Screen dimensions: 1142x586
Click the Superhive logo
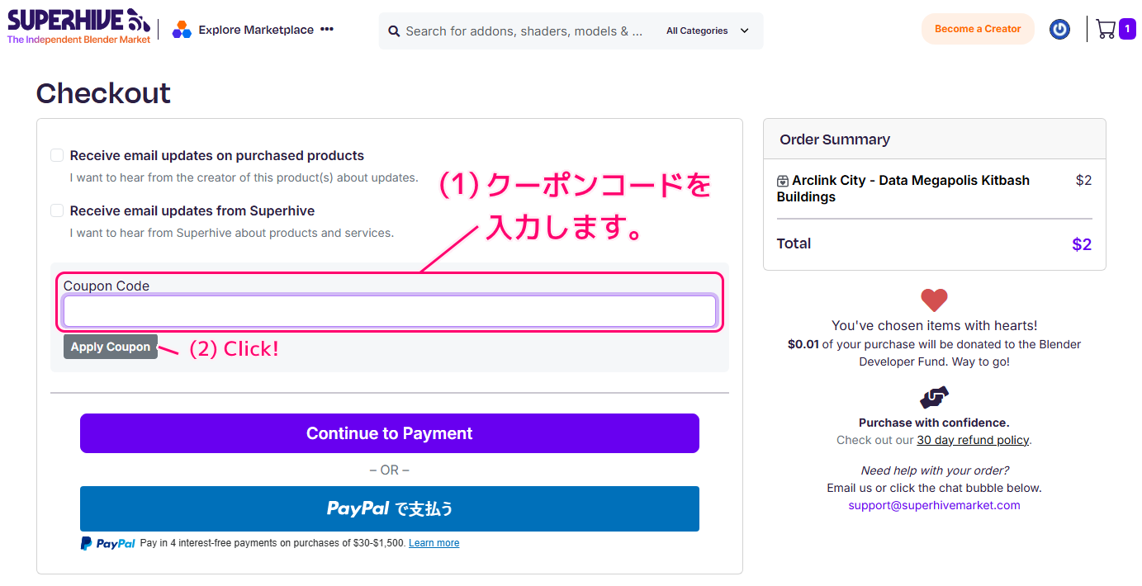(x=79, y=26)
